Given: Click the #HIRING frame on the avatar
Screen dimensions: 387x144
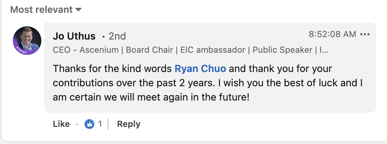Looking at the screenshot, I should (x=22, y=50).
